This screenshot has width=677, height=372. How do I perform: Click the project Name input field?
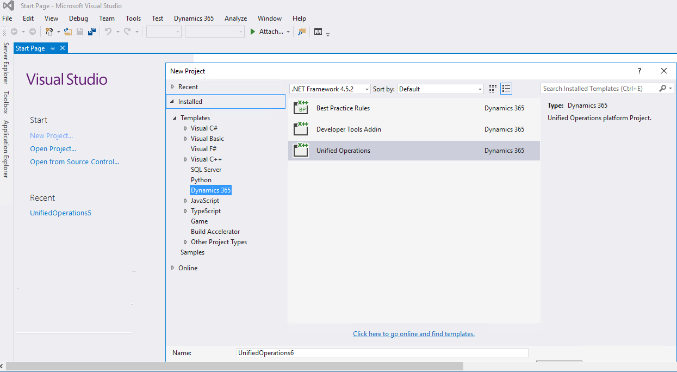point(382,352)
